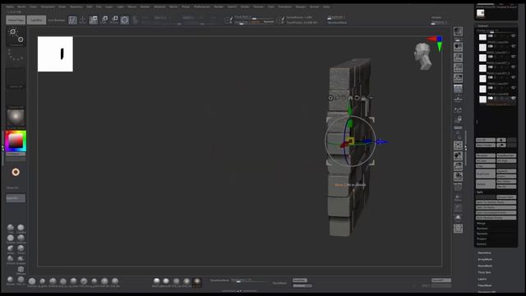Click the Floor grid icon on right shelf
This screenshot has height=296, width=526.
point(458,99)
